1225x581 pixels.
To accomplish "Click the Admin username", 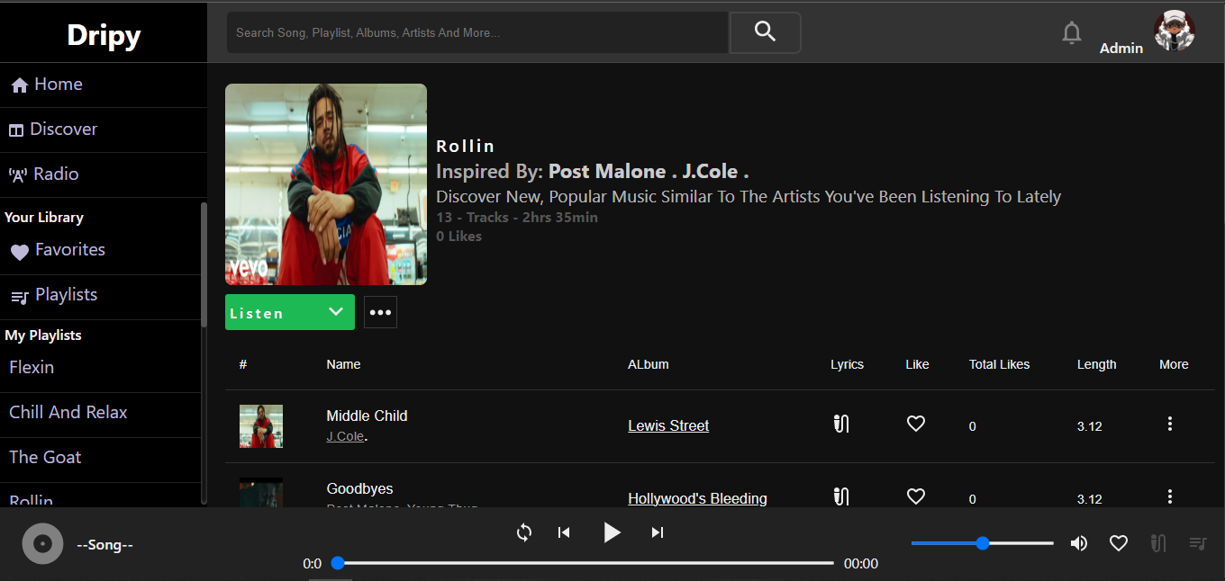I will pos(1121,48).
